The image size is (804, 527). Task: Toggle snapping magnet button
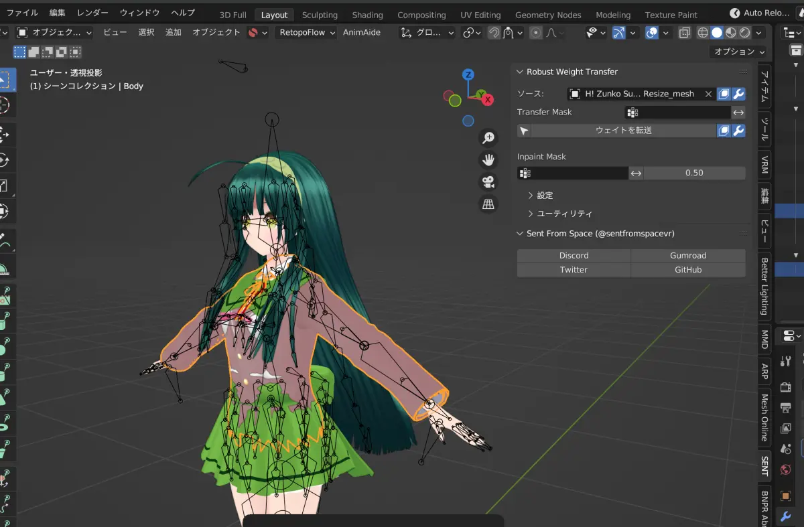click(x=494, y=32)
